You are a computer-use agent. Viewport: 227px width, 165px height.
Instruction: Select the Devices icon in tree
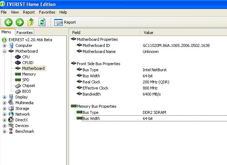tap(11, 126)
